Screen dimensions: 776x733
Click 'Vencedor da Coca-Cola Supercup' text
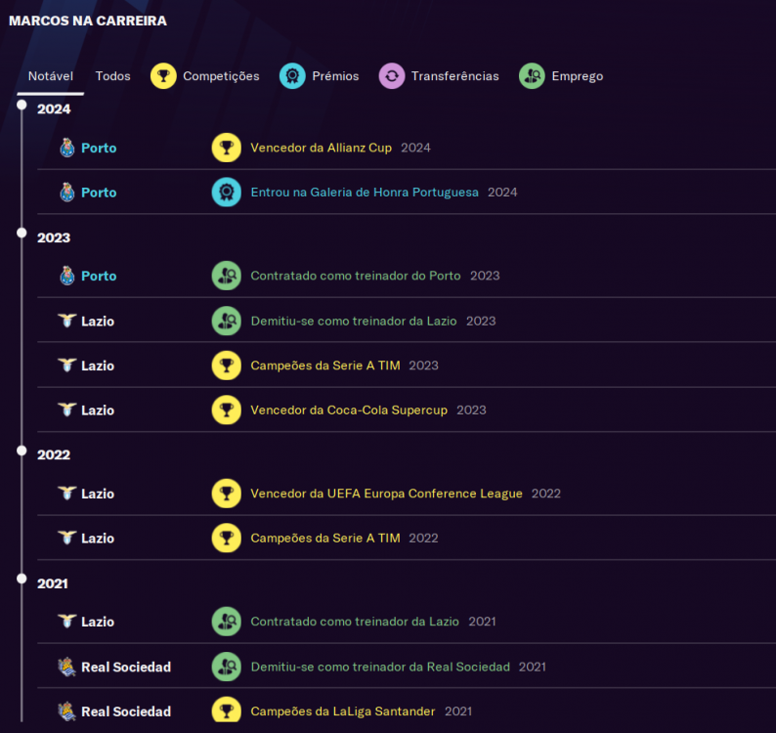point(349,410)
